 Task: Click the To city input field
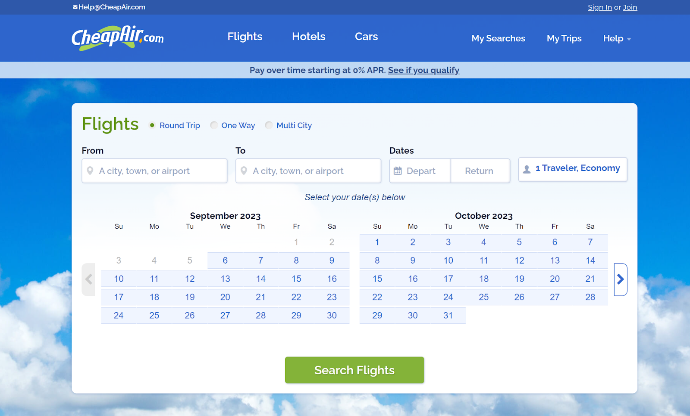point(308,171)
